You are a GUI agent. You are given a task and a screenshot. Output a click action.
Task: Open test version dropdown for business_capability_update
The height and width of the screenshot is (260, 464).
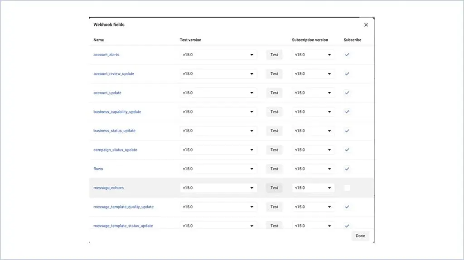tap(218, 112)
